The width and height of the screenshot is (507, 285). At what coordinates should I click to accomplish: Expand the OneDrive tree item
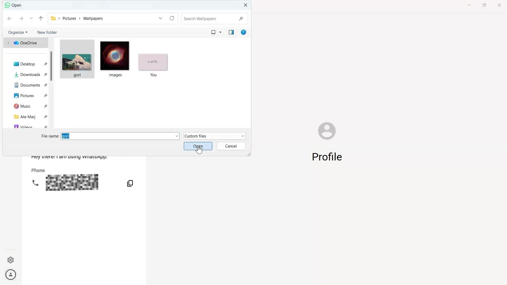(x=8, y=43)
